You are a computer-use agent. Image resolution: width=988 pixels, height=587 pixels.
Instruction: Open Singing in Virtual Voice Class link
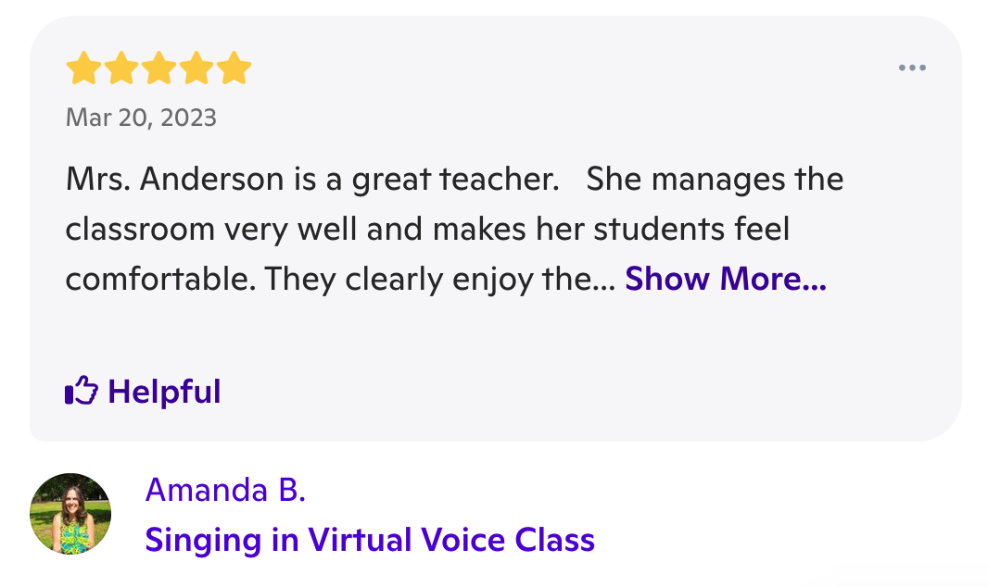(x=370, y=540)
